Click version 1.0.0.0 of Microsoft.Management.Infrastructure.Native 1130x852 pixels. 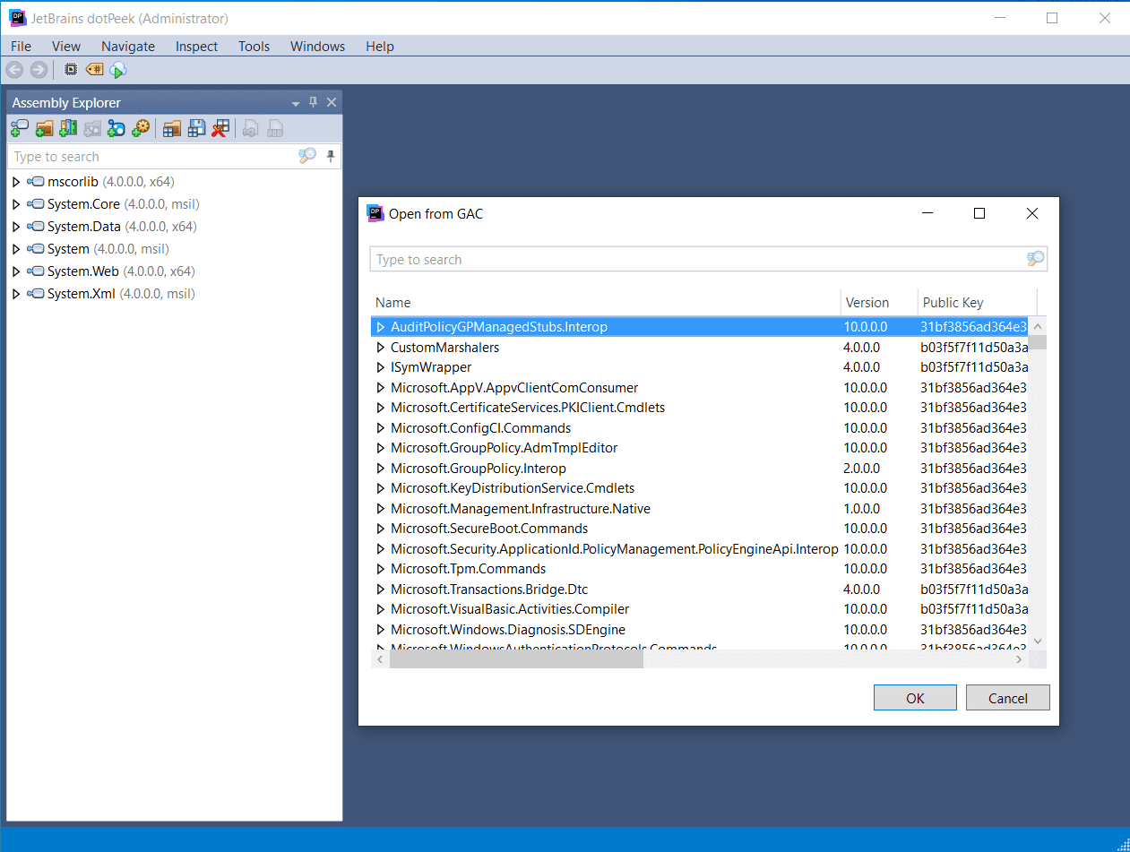[862, 509]
